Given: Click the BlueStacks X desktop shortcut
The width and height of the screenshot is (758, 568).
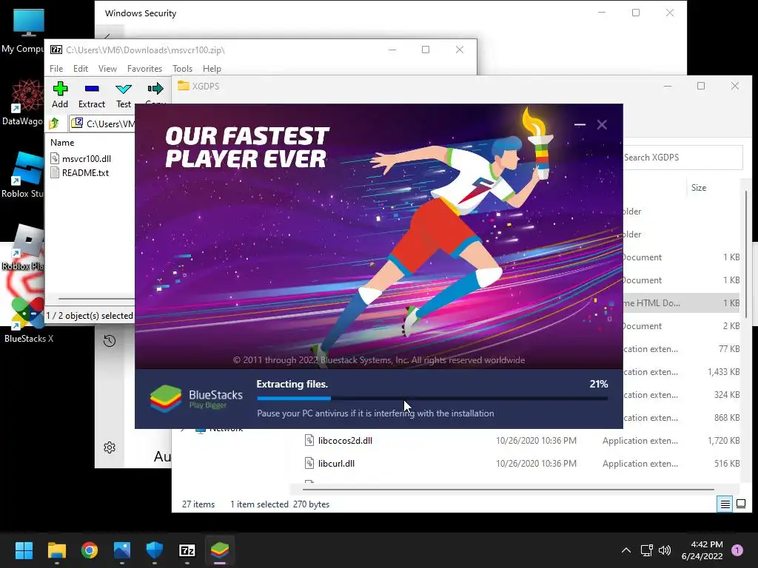Looking at the screenshot, I should click(x=29, y=319).
